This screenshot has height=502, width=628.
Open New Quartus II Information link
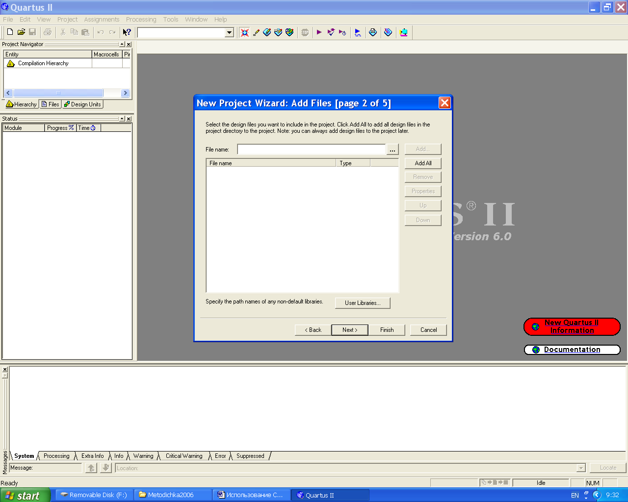(572, 326)
